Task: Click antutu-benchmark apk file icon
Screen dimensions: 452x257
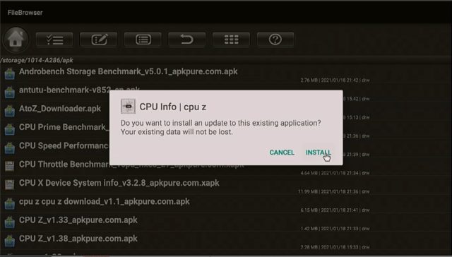Action: pyautogui.click(x=9, y=92)
